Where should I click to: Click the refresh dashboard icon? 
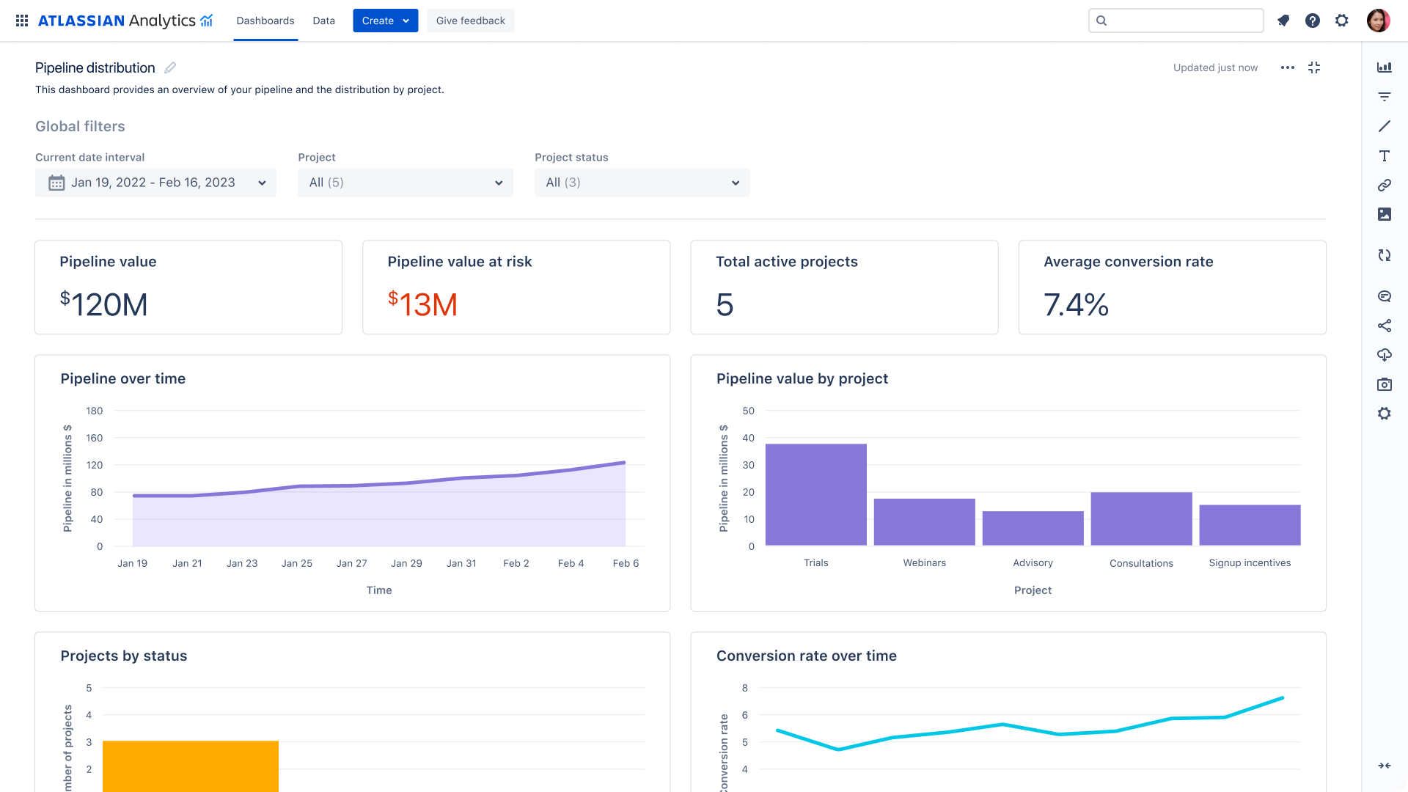click(1384, 255)
